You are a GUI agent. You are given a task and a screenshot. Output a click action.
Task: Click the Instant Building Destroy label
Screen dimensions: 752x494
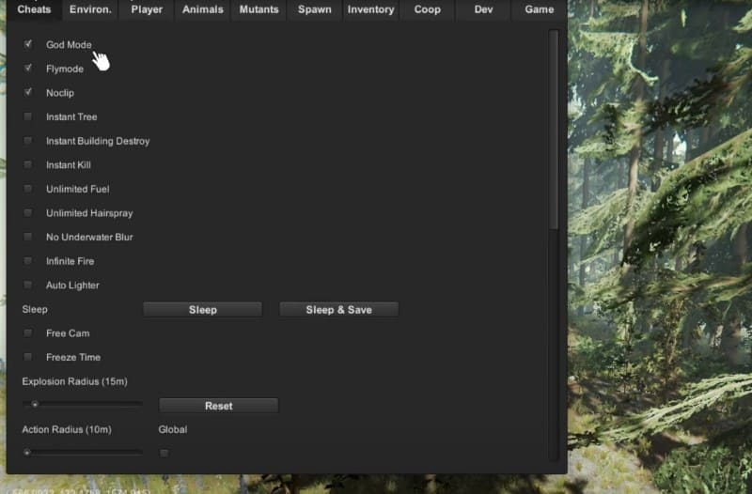(x=98, y=141)
